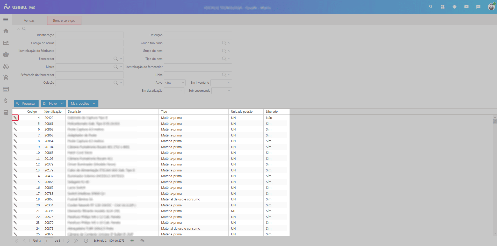Open the calculator icon in sidebar
497x246 pixels.
[x=6, y=113]
